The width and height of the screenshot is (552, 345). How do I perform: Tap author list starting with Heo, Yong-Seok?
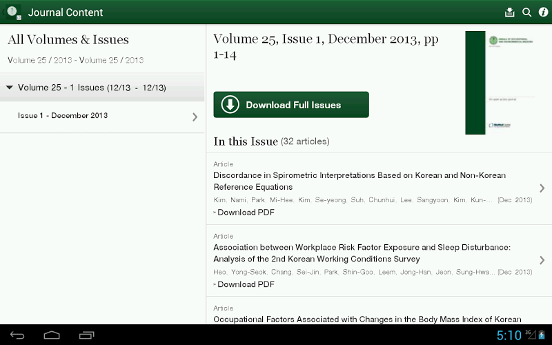pos(354,272)
